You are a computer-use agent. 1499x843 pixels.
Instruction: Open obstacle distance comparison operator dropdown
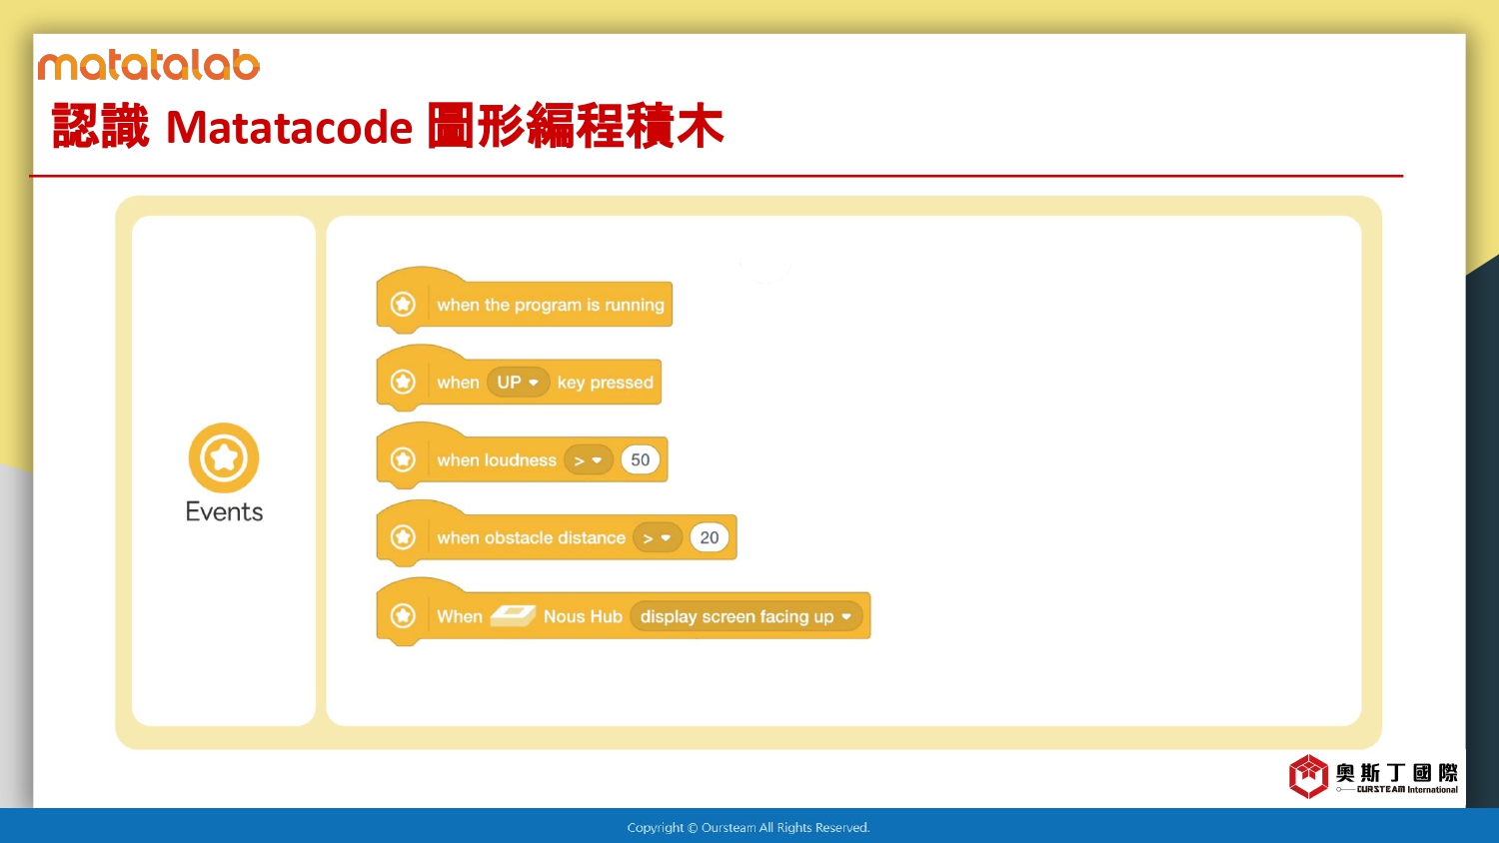(x=657, y=538)
